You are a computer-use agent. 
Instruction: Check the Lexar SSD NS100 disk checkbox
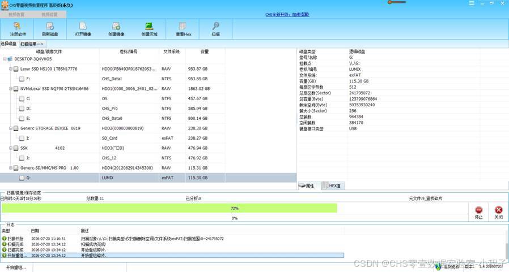coord(16,69)
